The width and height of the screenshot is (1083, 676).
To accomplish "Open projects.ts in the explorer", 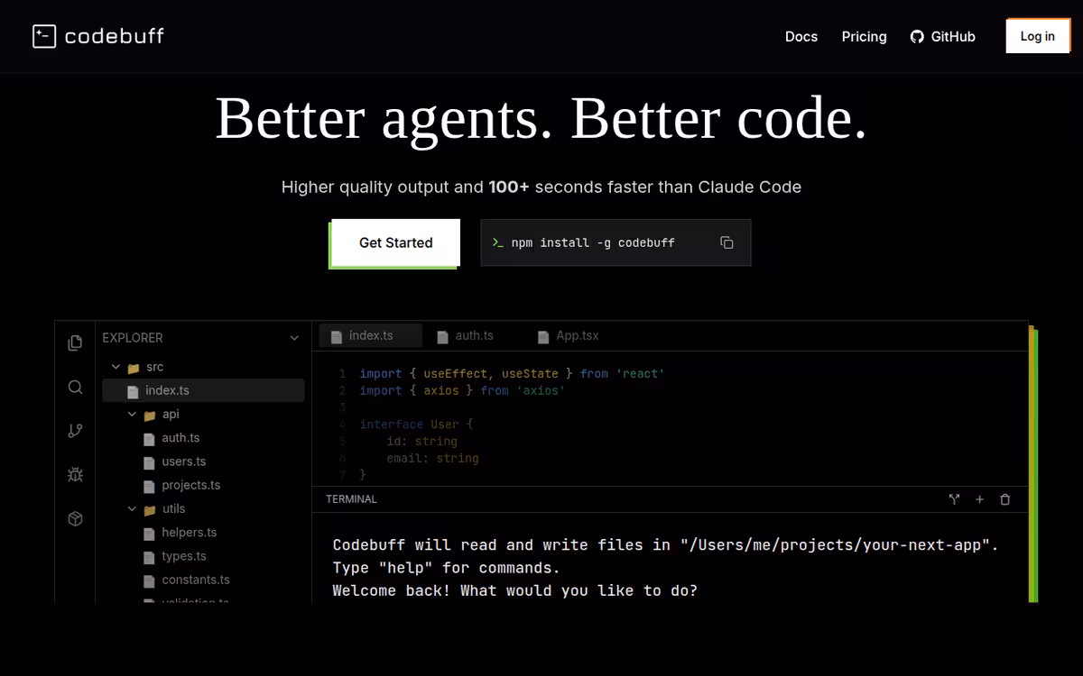I will pos(190,485).
